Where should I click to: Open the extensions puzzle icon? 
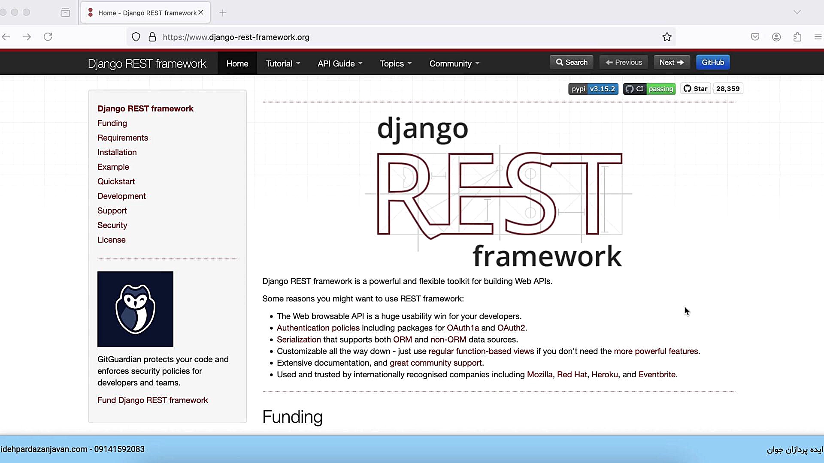pos(797,37)
